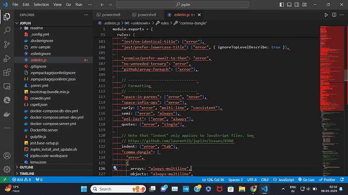Click the Windows Start button

click(84, 189)
